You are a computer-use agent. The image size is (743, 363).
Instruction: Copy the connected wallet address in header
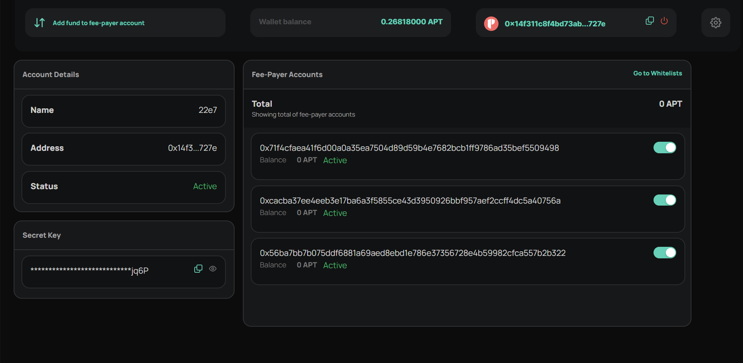point(649,21)
